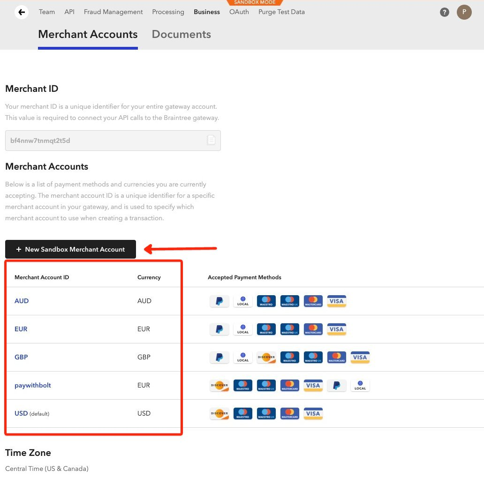Click the Discover icon in GBP row

(x=266, y=357)
